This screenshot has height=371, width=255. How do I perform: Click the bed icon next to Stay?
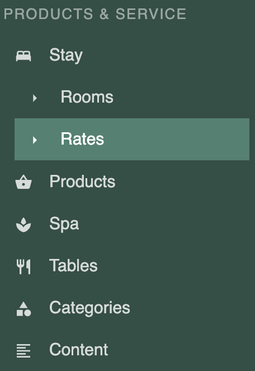[23, 56]
